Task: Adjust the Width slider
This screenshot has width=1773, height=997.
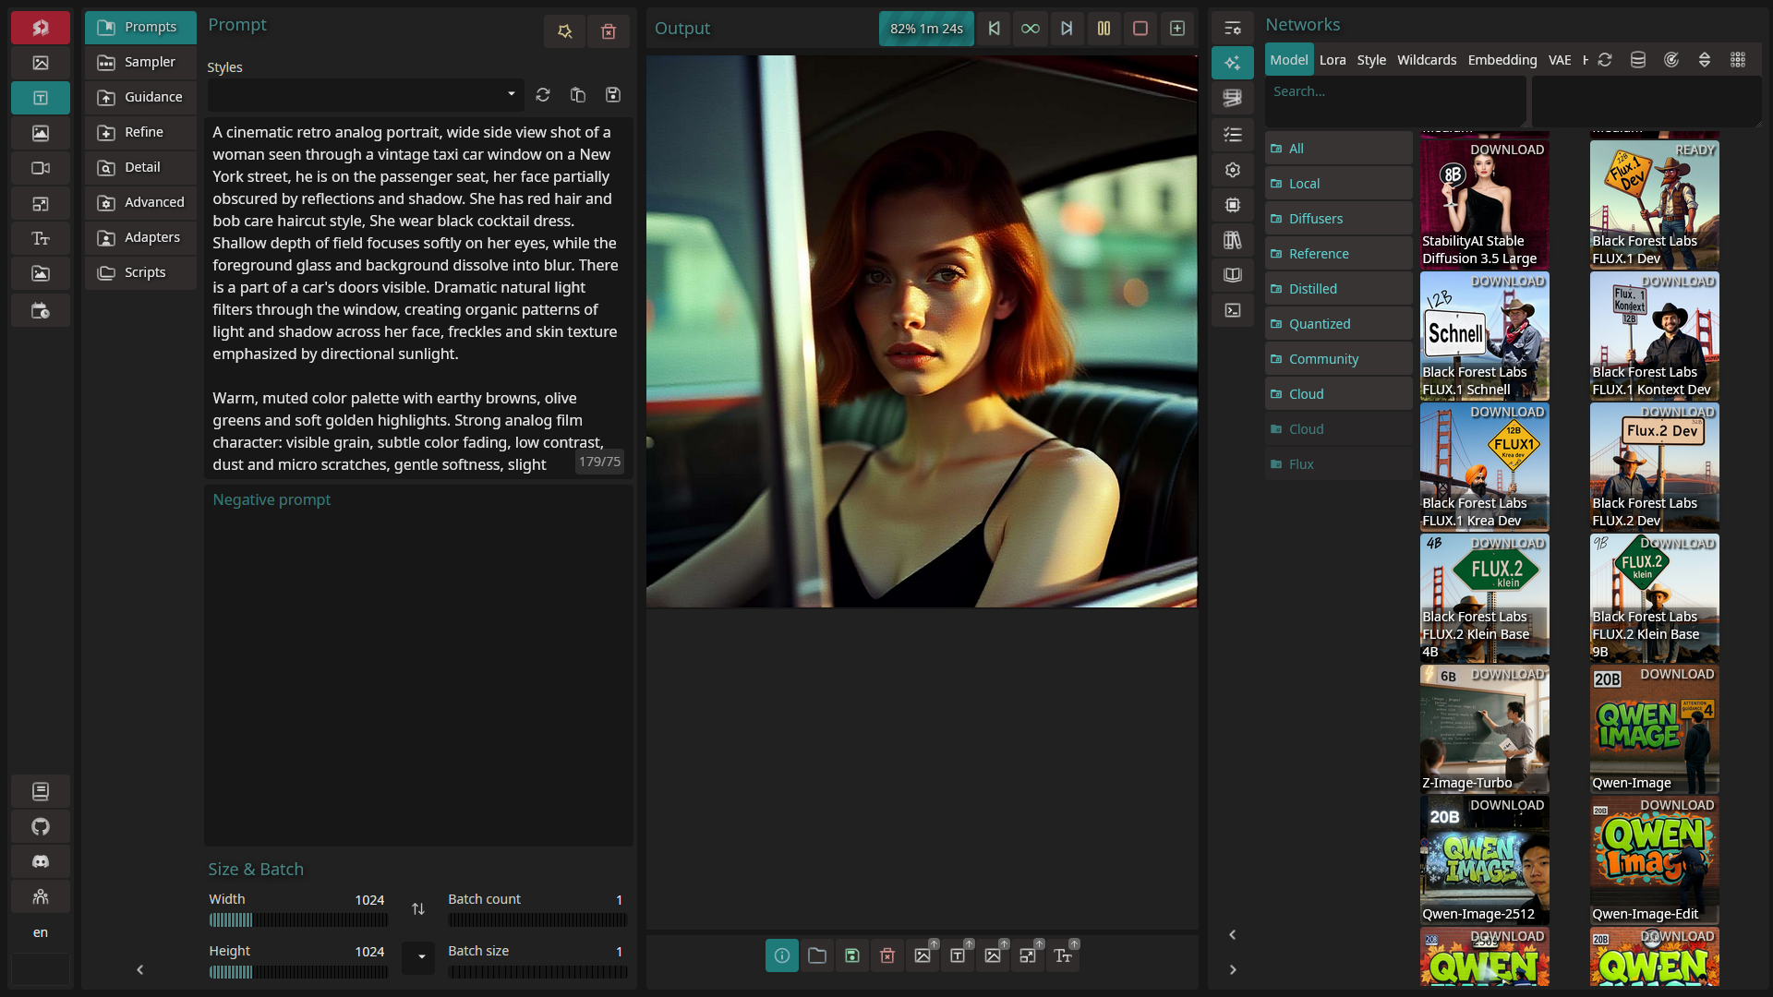Action: pos(297,920)
